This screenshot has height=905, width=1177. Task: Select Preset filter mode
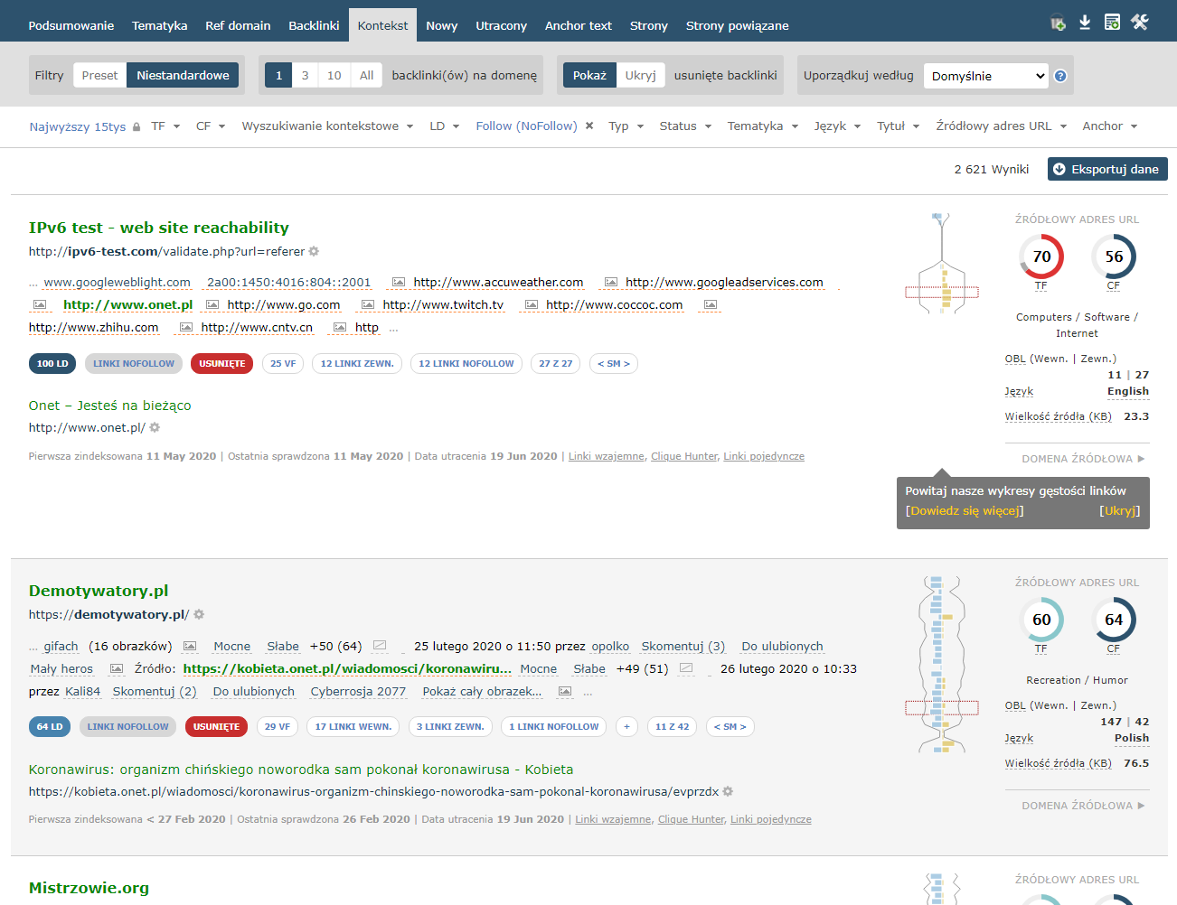tap(99, 75)
